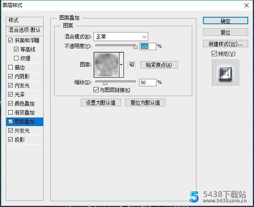
Task: Toggle the 颜色叠加 checkbox
Action: tap(11, 103)
